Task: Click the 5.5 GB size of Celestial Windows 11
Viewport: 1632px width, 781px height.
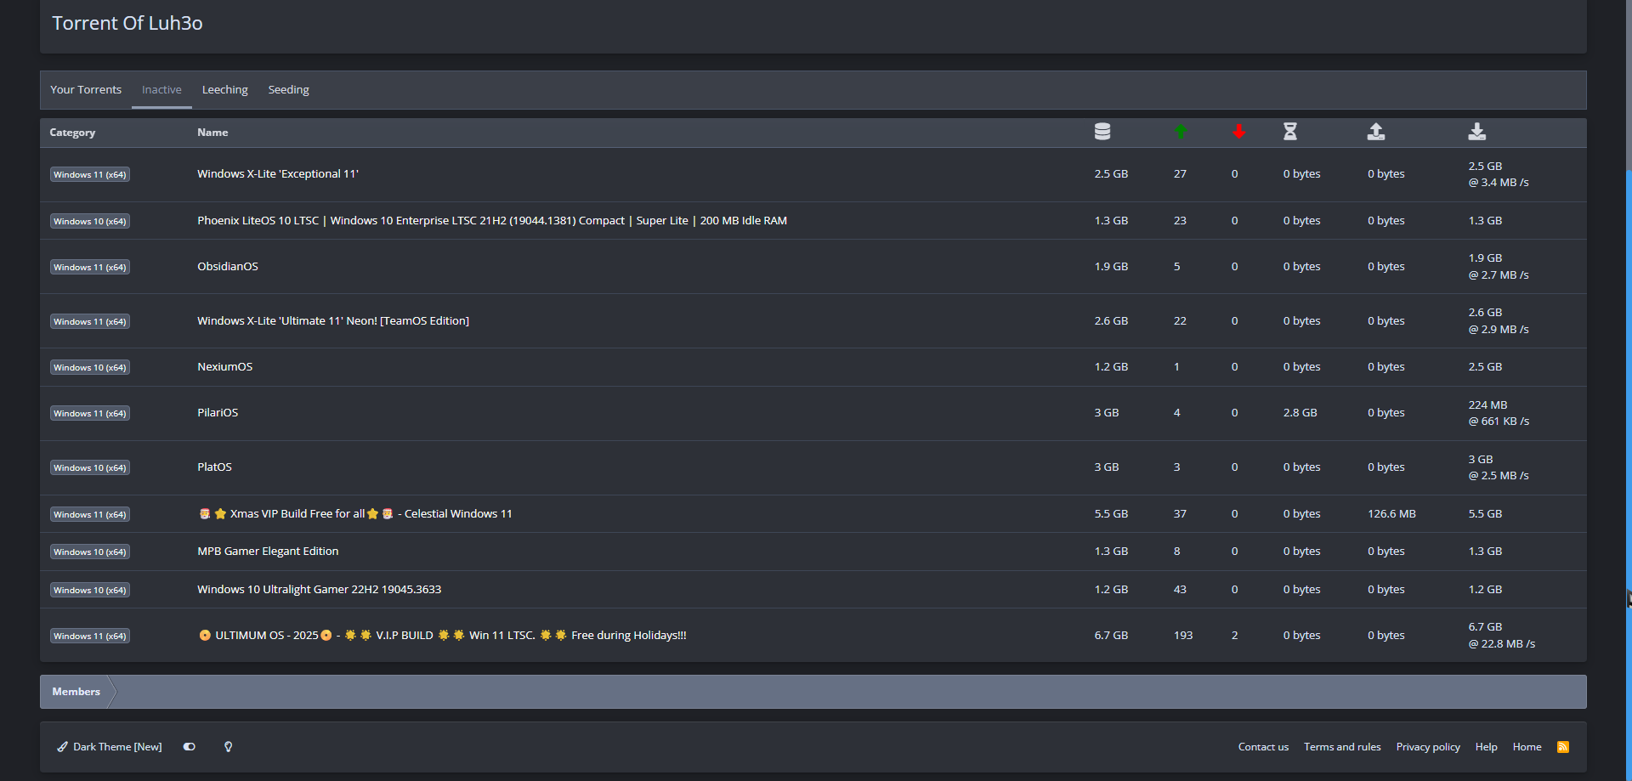Action: (1111, 514)
